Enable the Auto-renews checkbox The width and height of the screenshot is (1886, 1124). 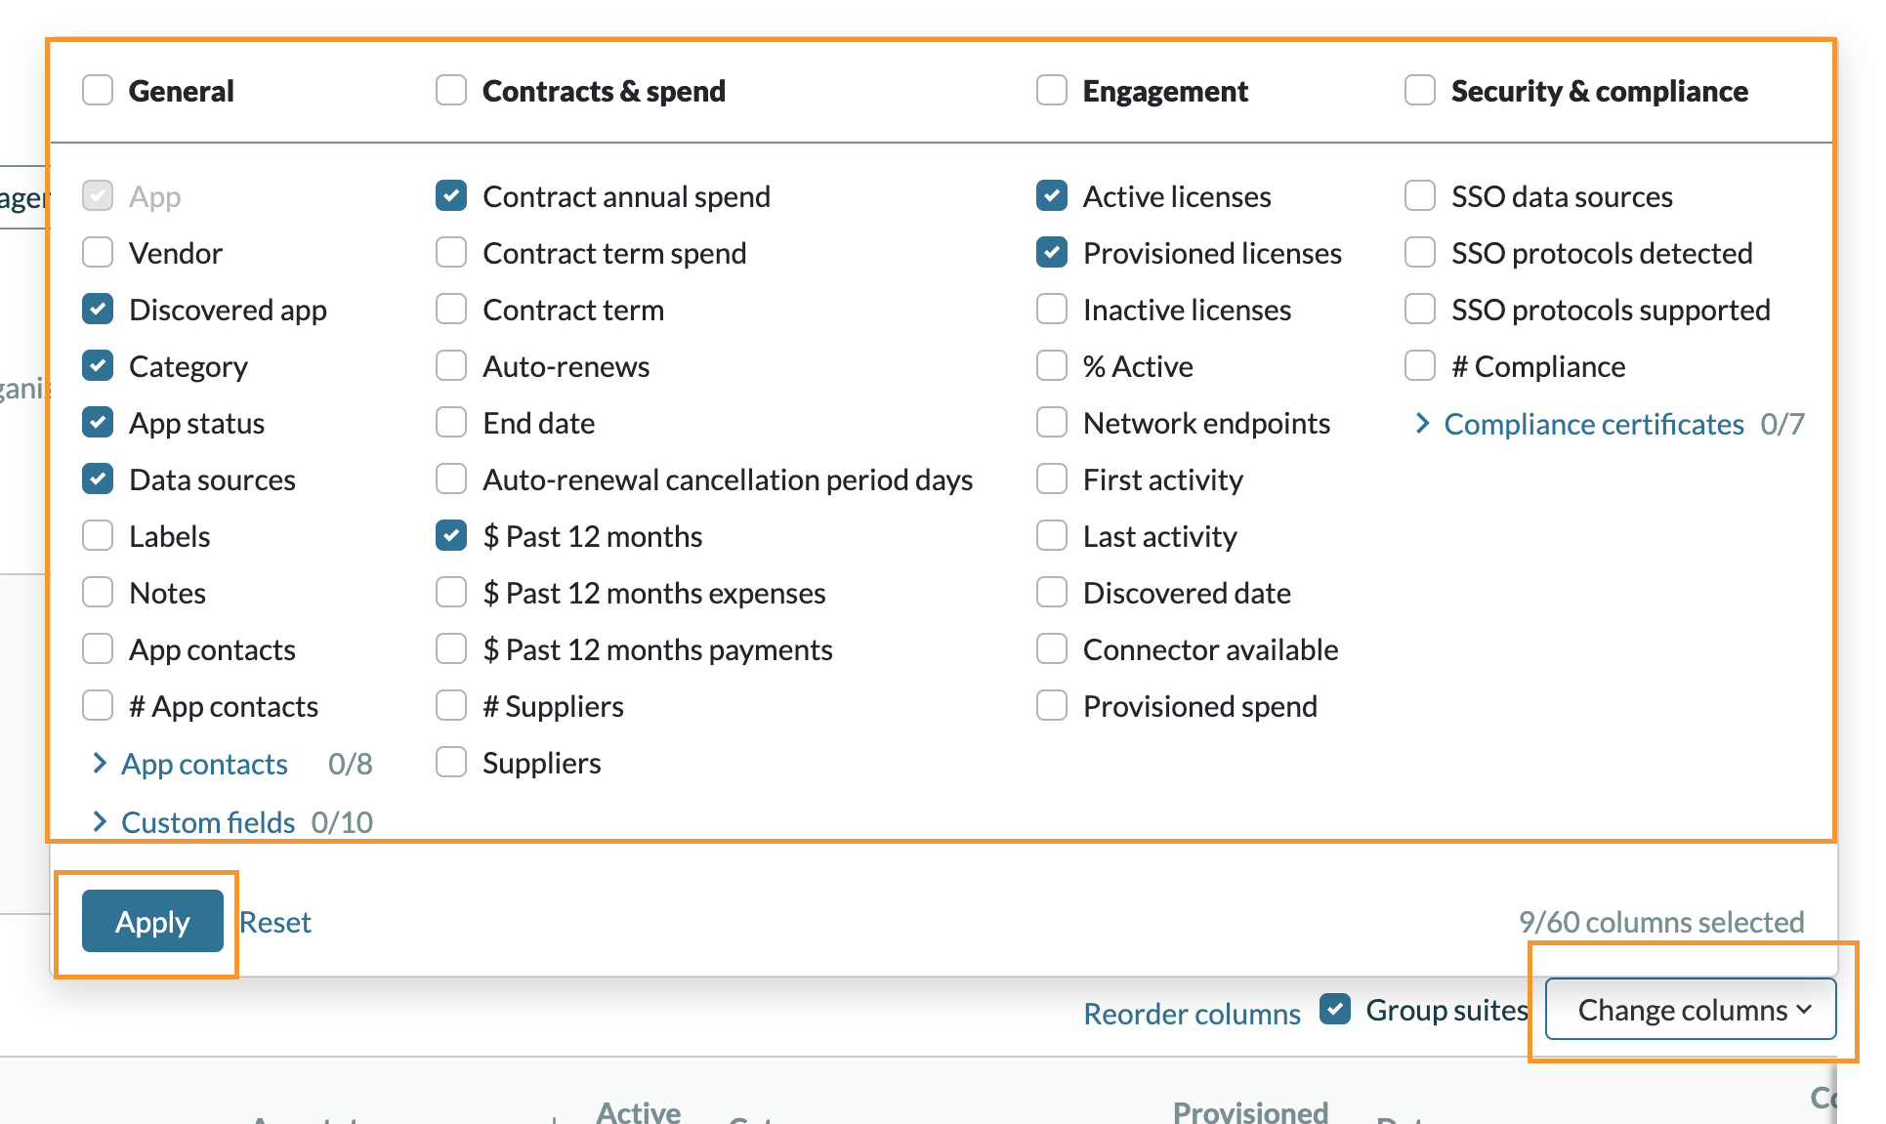click(450, 365)
